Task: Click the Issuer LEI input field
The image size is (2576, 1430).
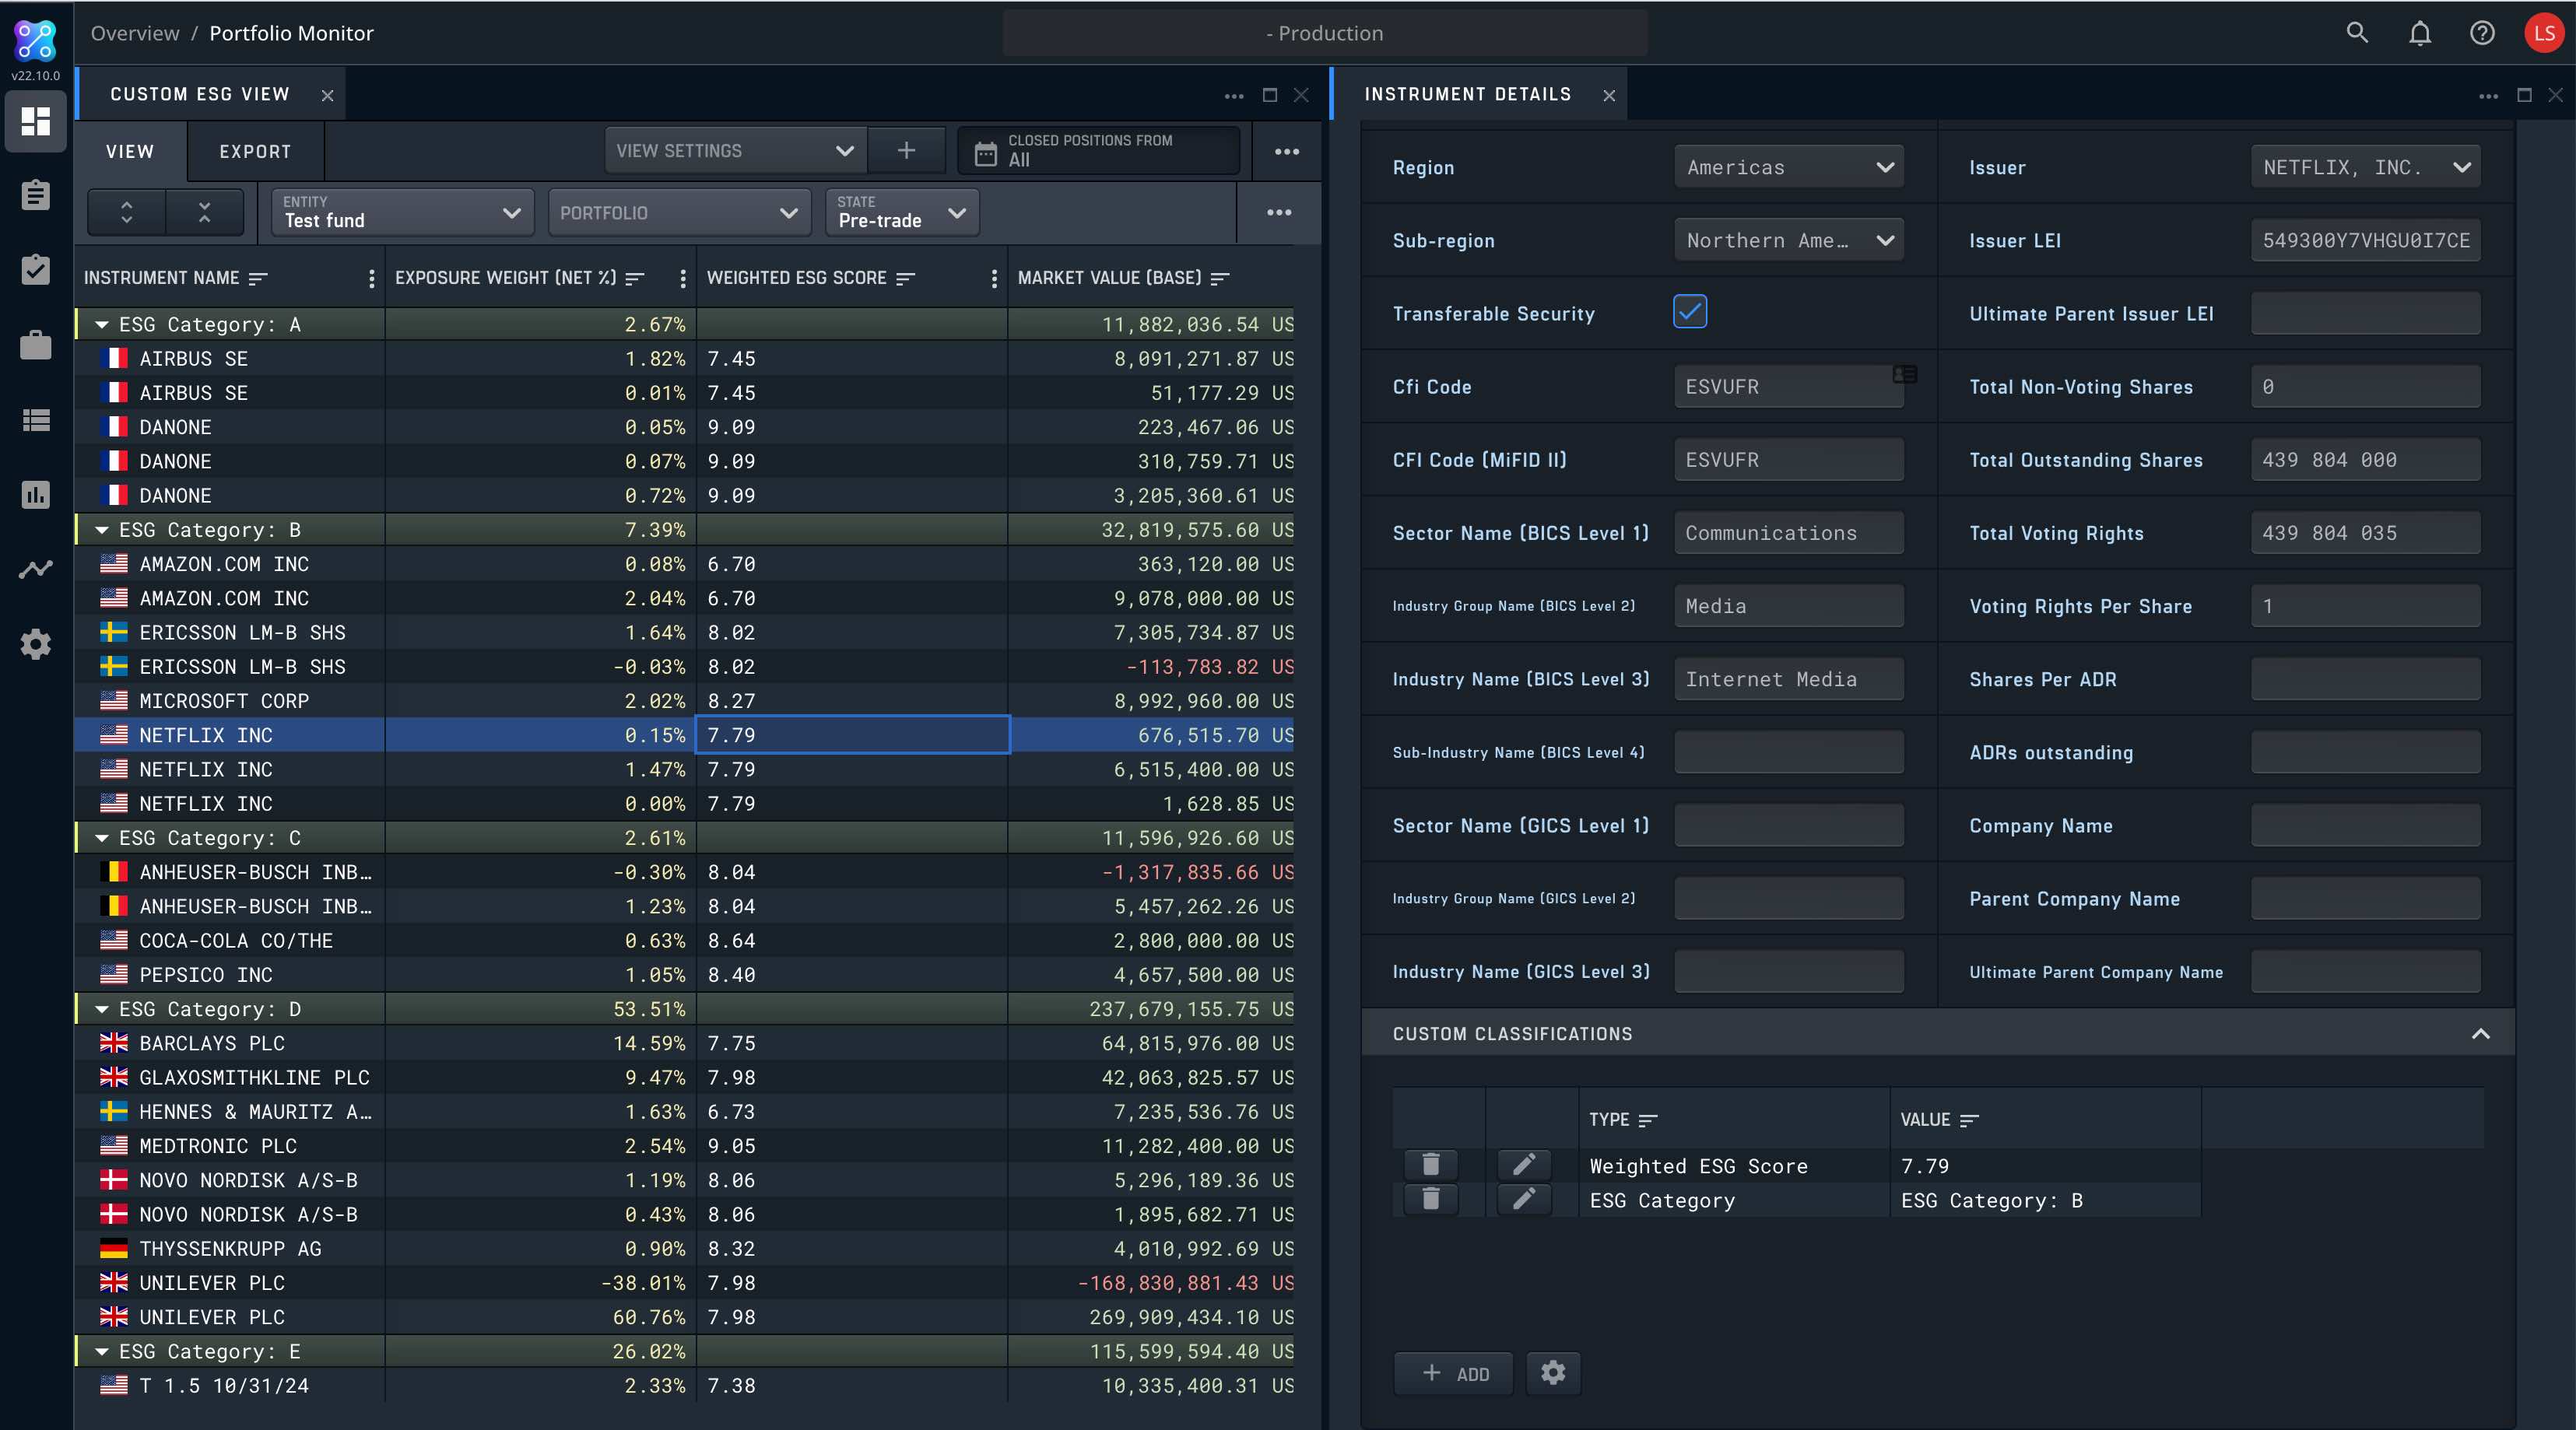Action: tap(2365, 240)
